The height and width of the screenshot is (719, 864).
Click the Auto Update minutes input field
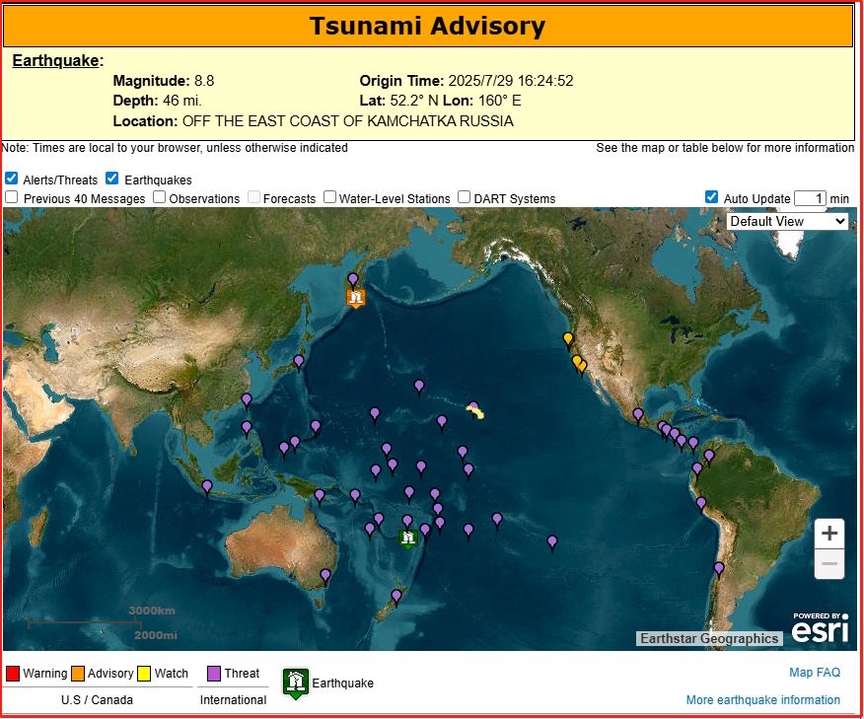pyautogui.click(x=809, y=198)
